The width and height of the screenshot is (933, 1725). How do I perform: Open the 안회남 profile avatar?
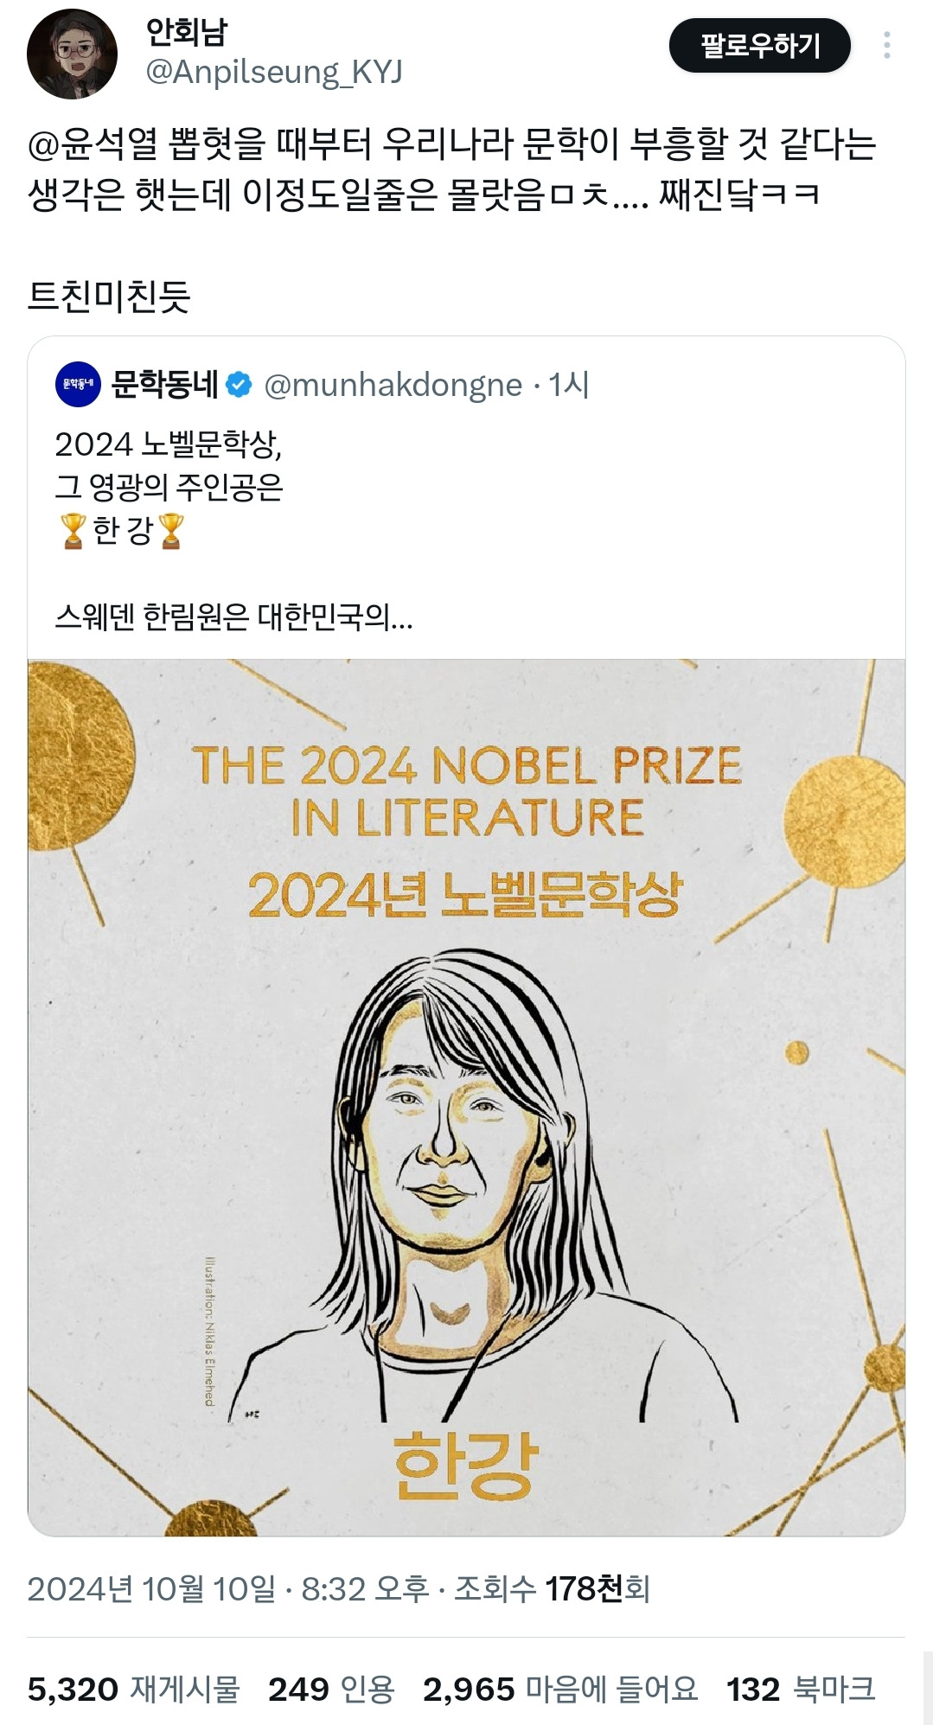point(72,54)
